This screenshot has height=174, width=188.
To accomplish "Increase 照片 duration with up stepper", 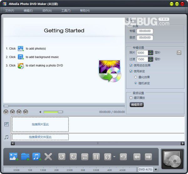I will (150, 52).
